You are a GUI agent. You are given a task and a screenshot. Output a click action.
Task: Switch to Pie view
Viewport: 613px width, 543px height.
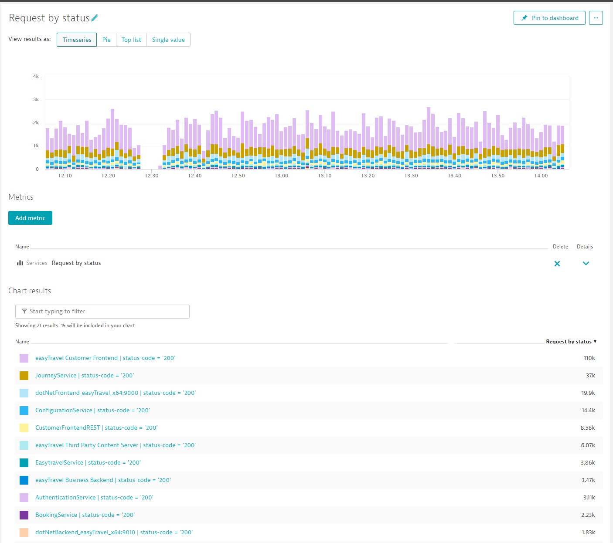[106, 40]
